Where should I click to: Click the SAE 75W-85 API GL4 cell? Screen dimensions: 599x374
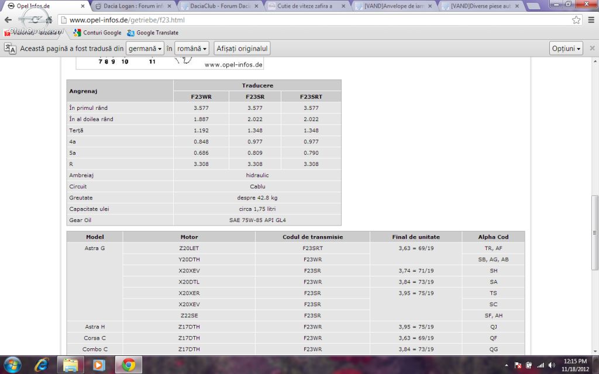[257, 220]
